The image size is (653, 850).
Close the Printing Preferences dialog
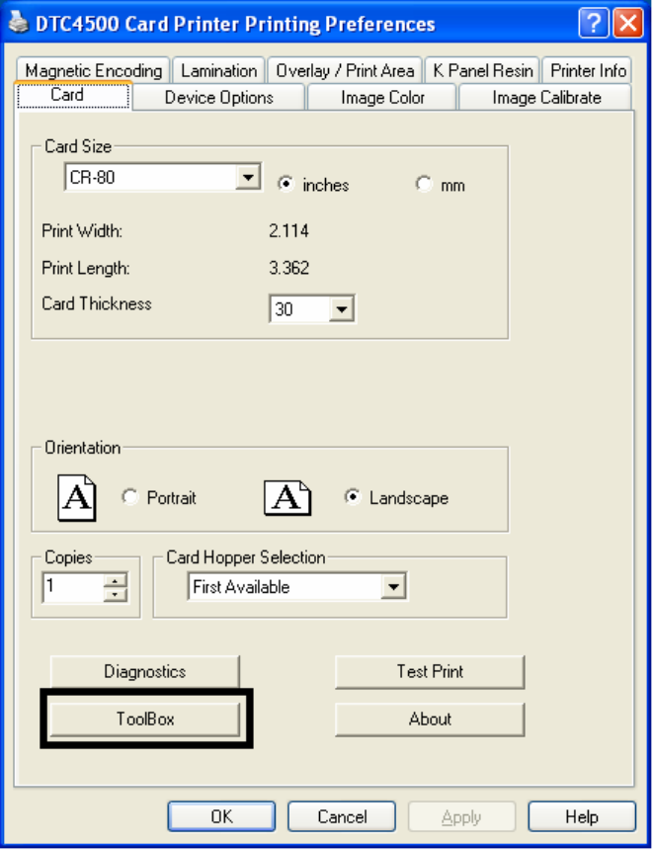point(628,24)
